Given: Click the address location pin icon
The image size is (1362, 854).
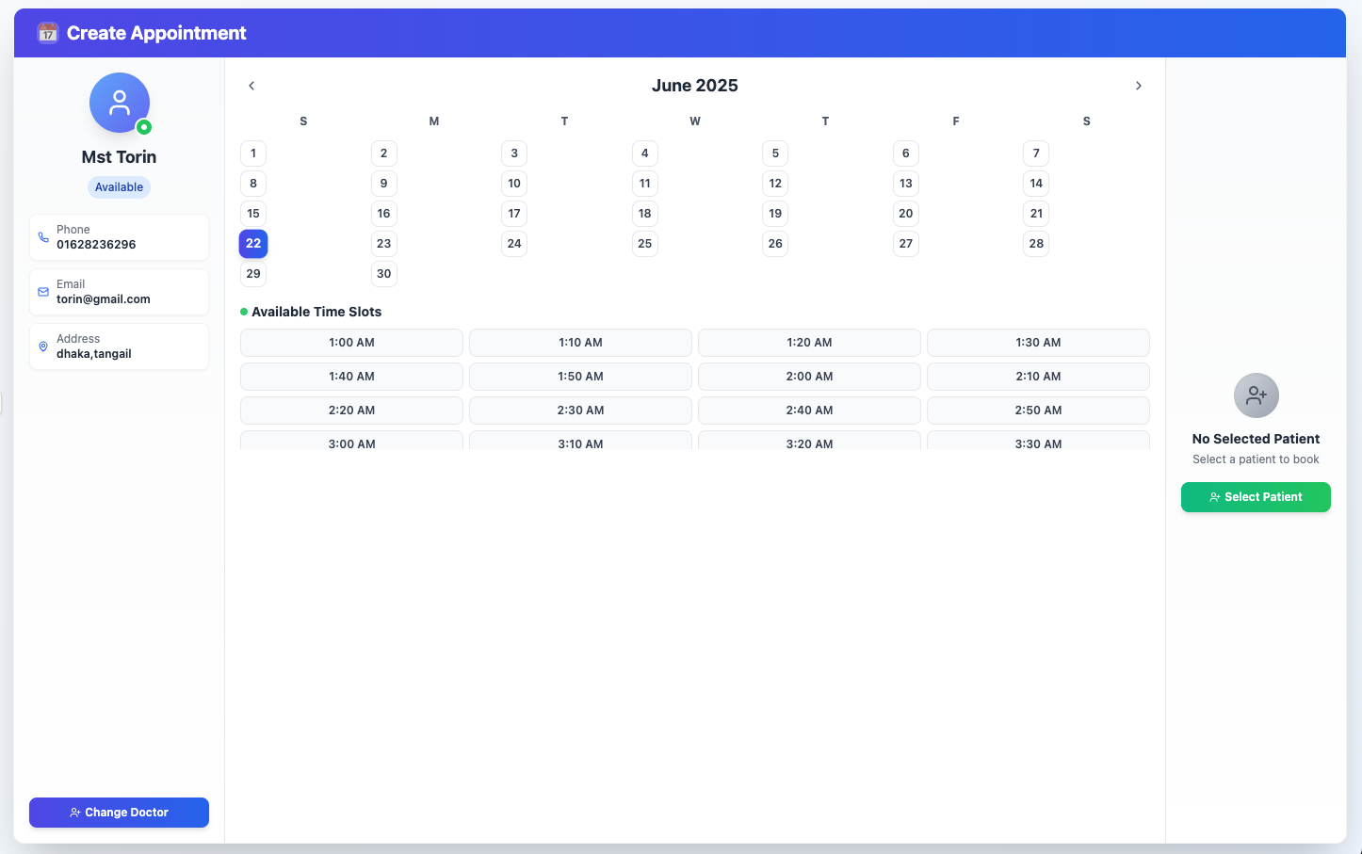Looking at the screenshot, I should tap(43, 346).
